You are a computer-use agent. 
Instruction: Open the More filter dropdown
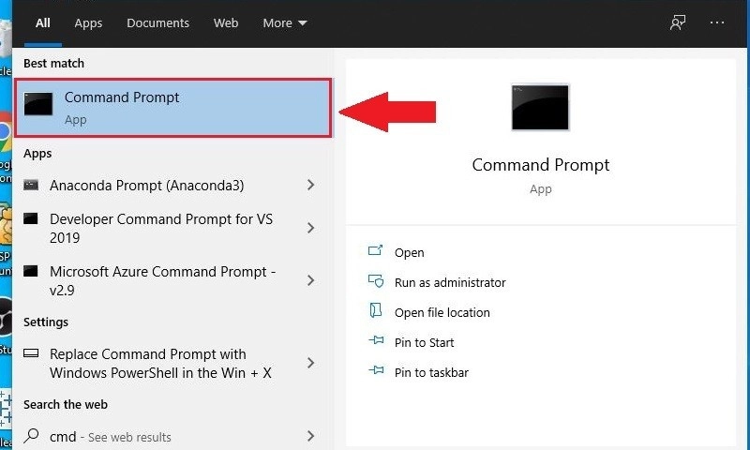285,22
